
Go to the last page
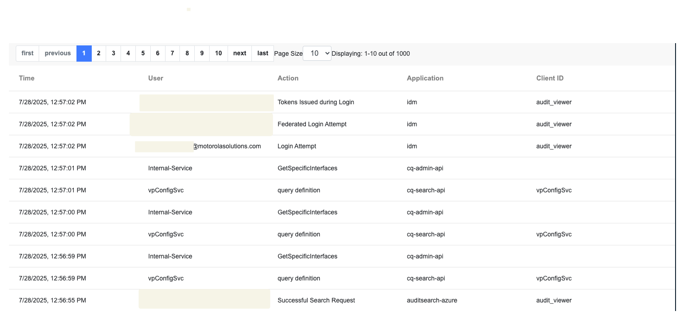coord(263,53)
